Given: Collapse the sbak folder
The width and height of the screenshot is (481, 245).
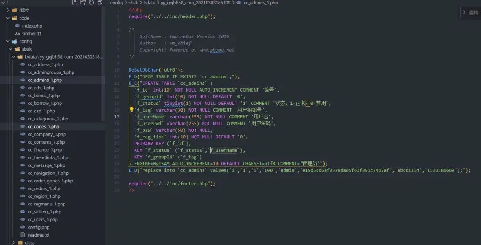Looking at the screenshot, I should (x=11, y=49).
